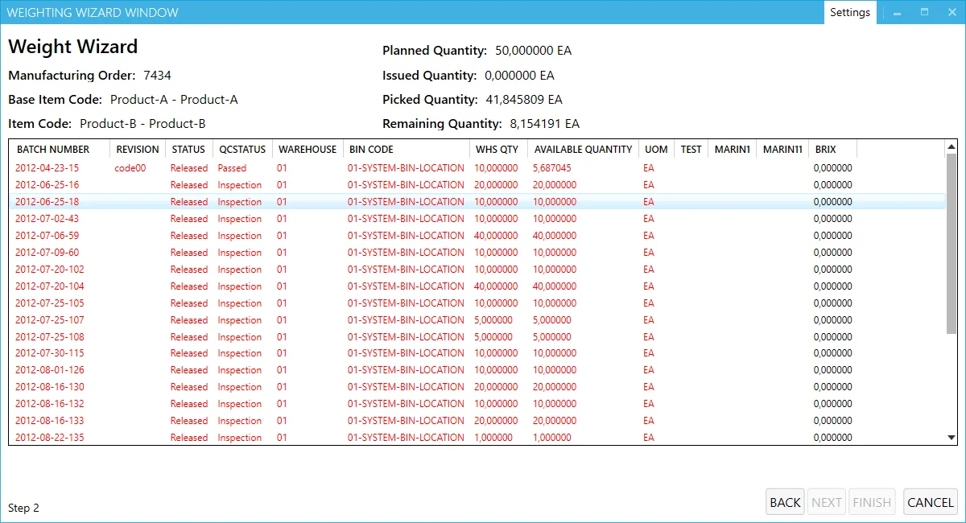Click the AVAILABLE QUANTITY column header
The width and height of the screenshot is (966, 523).
[x=583, y=149]
